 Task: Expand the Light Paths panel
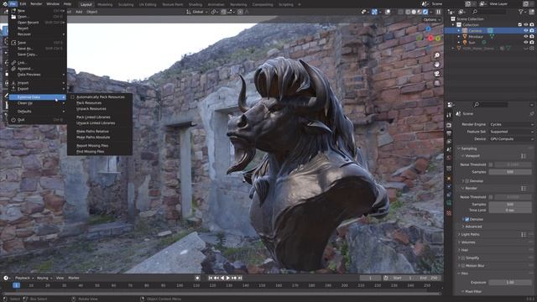pos(470,235)
